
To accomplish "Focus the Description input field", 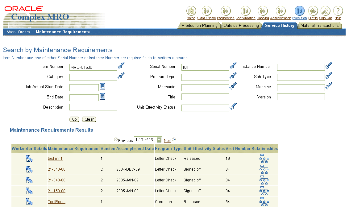I will point(93,107).
